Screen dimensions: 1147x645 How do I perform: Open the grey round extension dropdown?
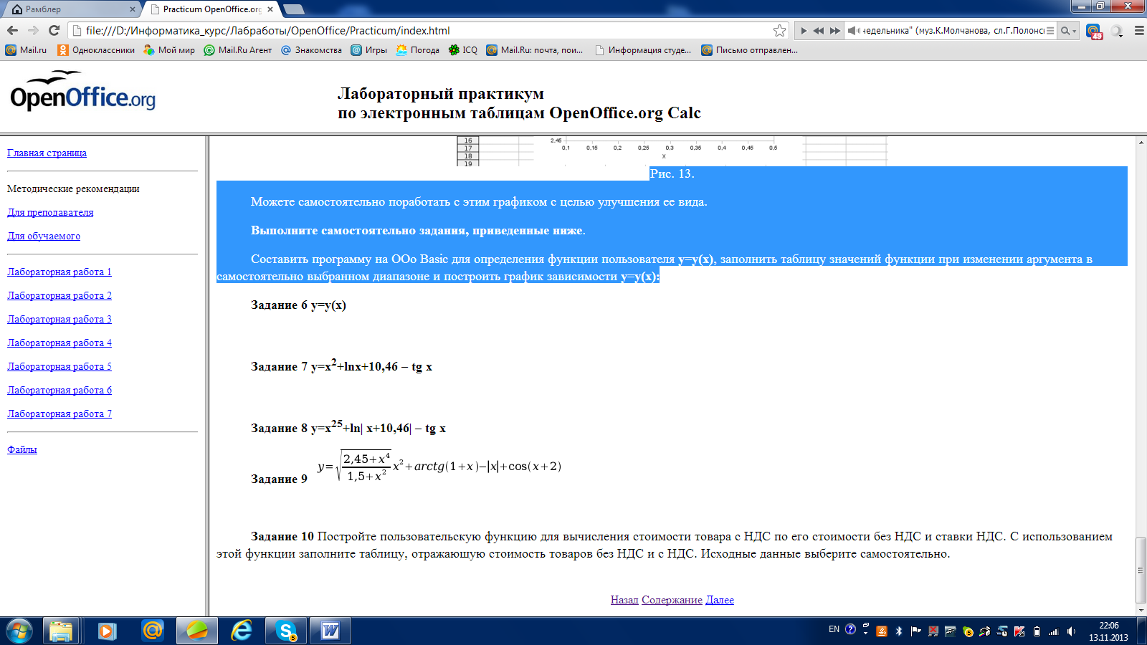[x=1117, y=32]
